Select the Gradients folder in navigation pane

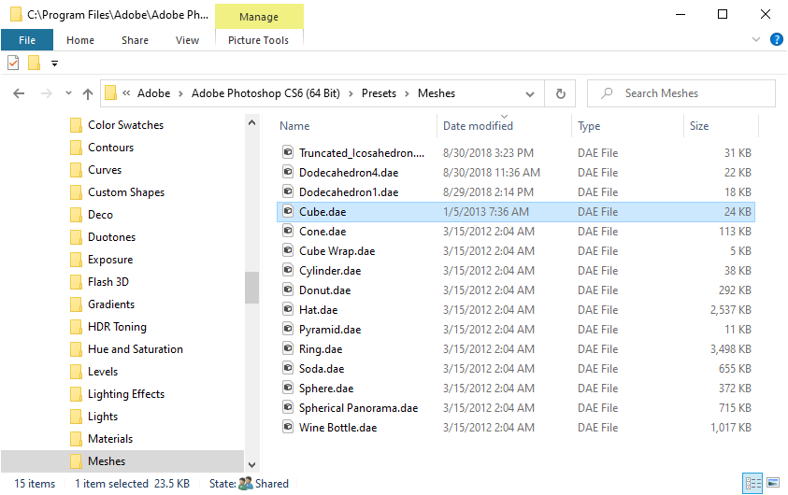111,304
